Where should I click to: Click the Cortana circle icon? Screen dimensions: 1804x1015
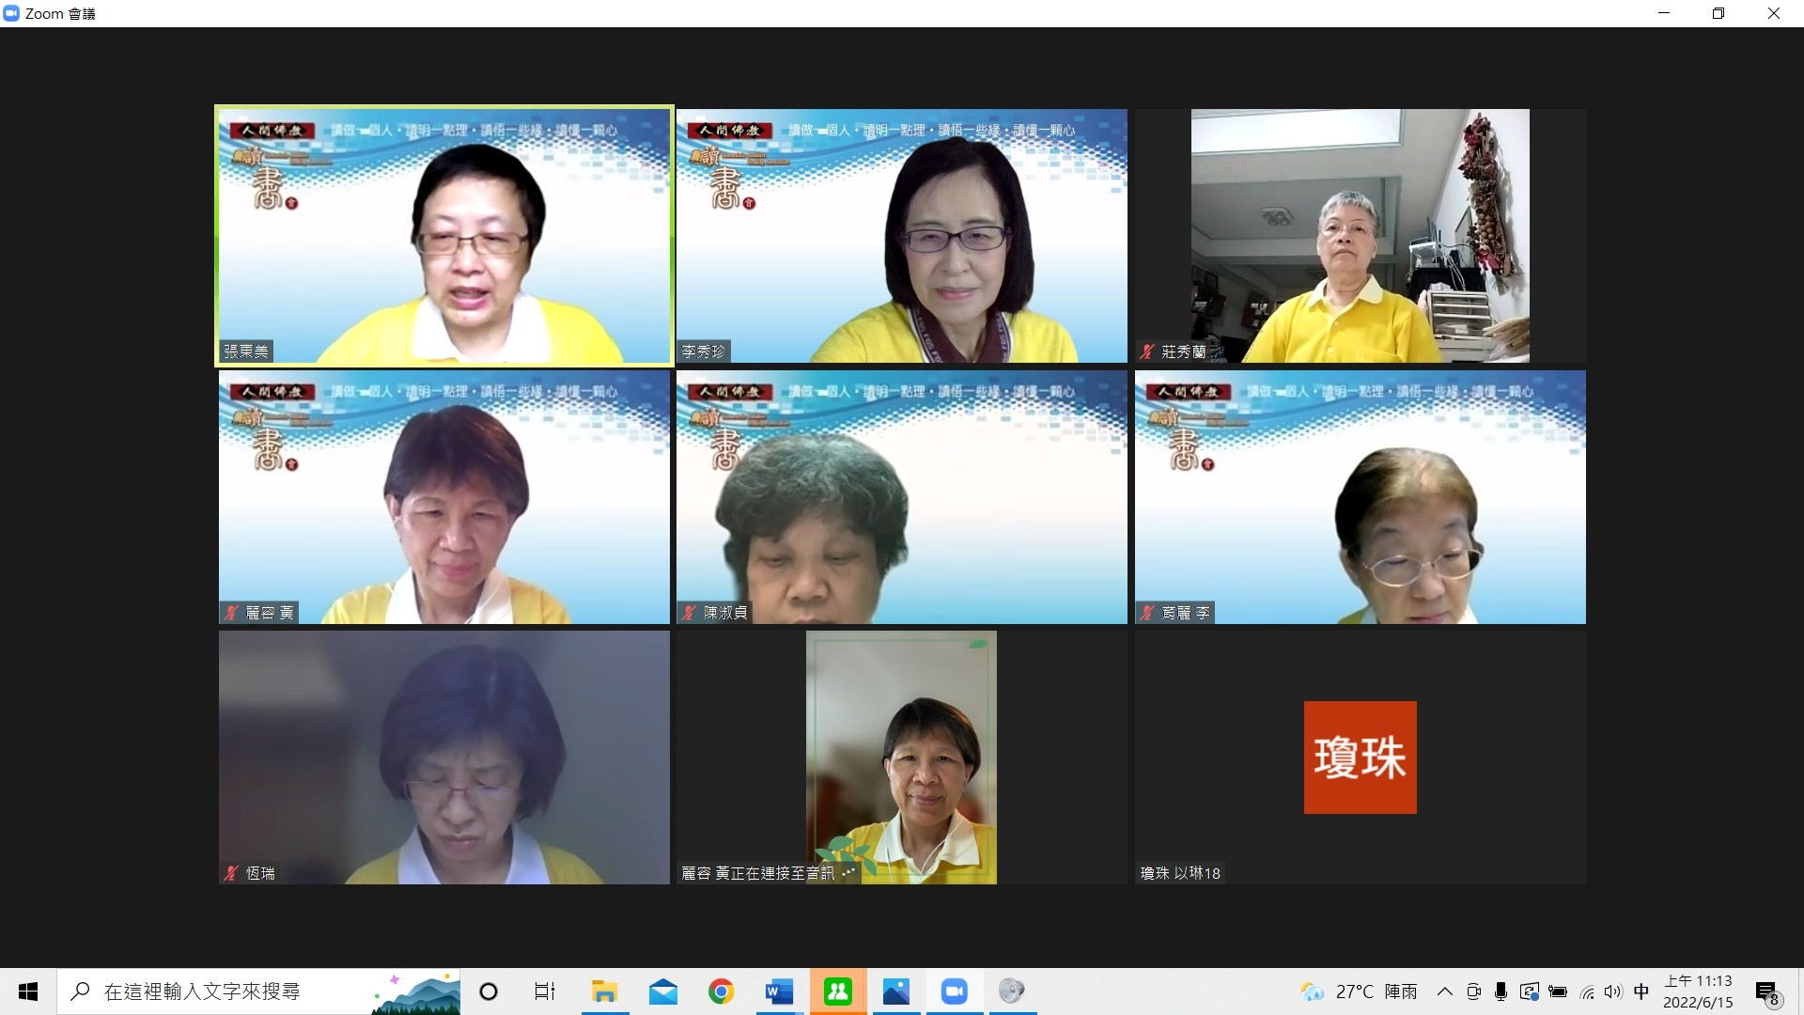pyautogui.click(x=489, y=992)
